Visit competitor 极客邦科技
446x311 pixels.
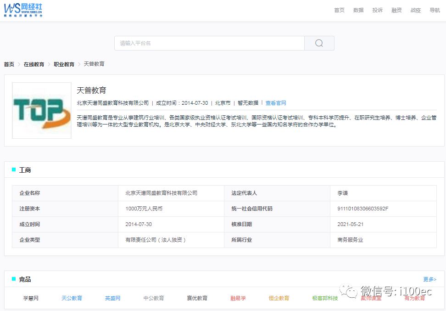tap(325, 298)
